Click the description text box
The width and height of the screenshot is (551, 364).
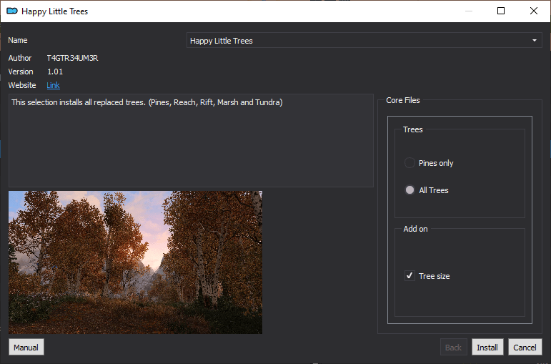[191, 140]
